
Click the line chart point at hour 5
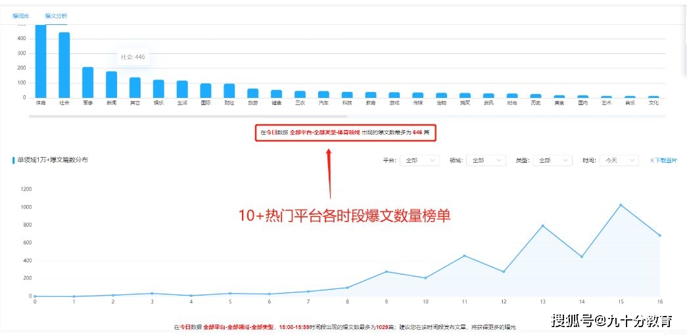230,294
